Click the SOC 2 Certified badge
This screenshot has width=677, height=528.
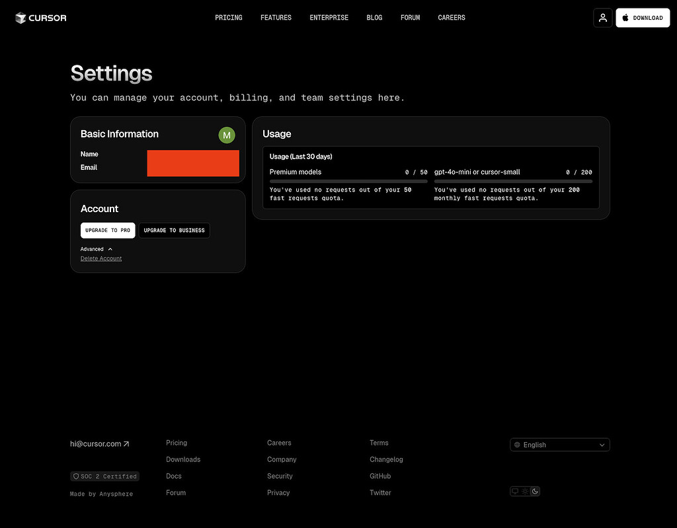pos(104,476)
